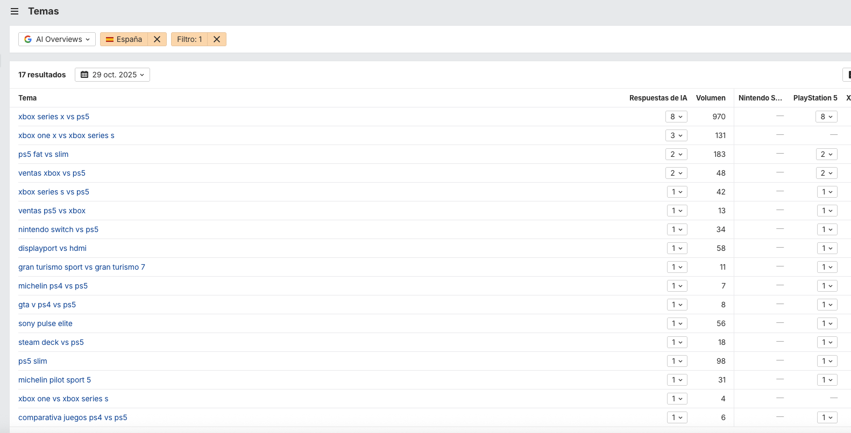This screenshot has width=851, height=433.
Task: Open comparativa juegos ps4 vs ps5 topic
Action: (x=73, y=417)
